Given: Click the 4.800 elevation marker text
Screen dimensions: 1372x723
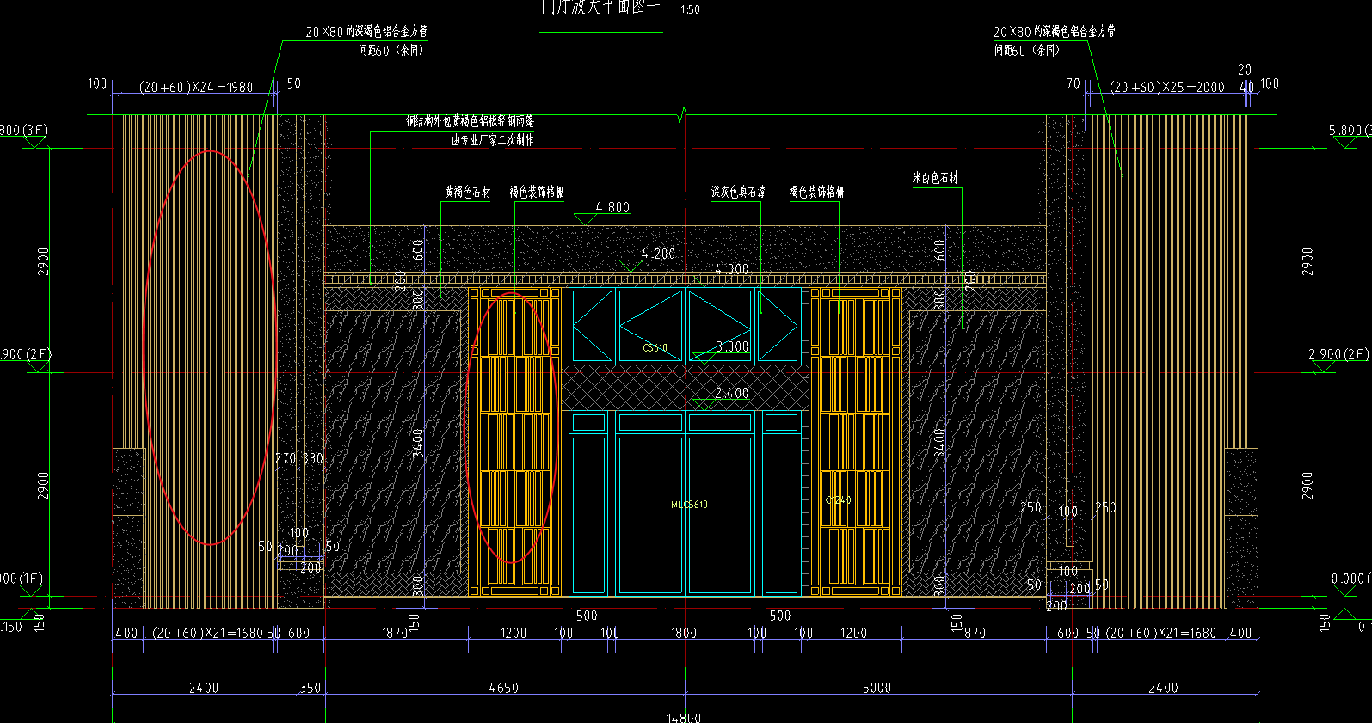Looking at the screenshot, I should (x=612, y=207).
